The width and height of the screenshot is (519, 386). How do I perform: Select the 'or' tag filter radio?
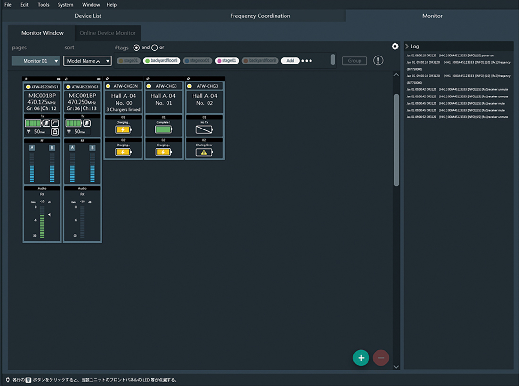155,48
